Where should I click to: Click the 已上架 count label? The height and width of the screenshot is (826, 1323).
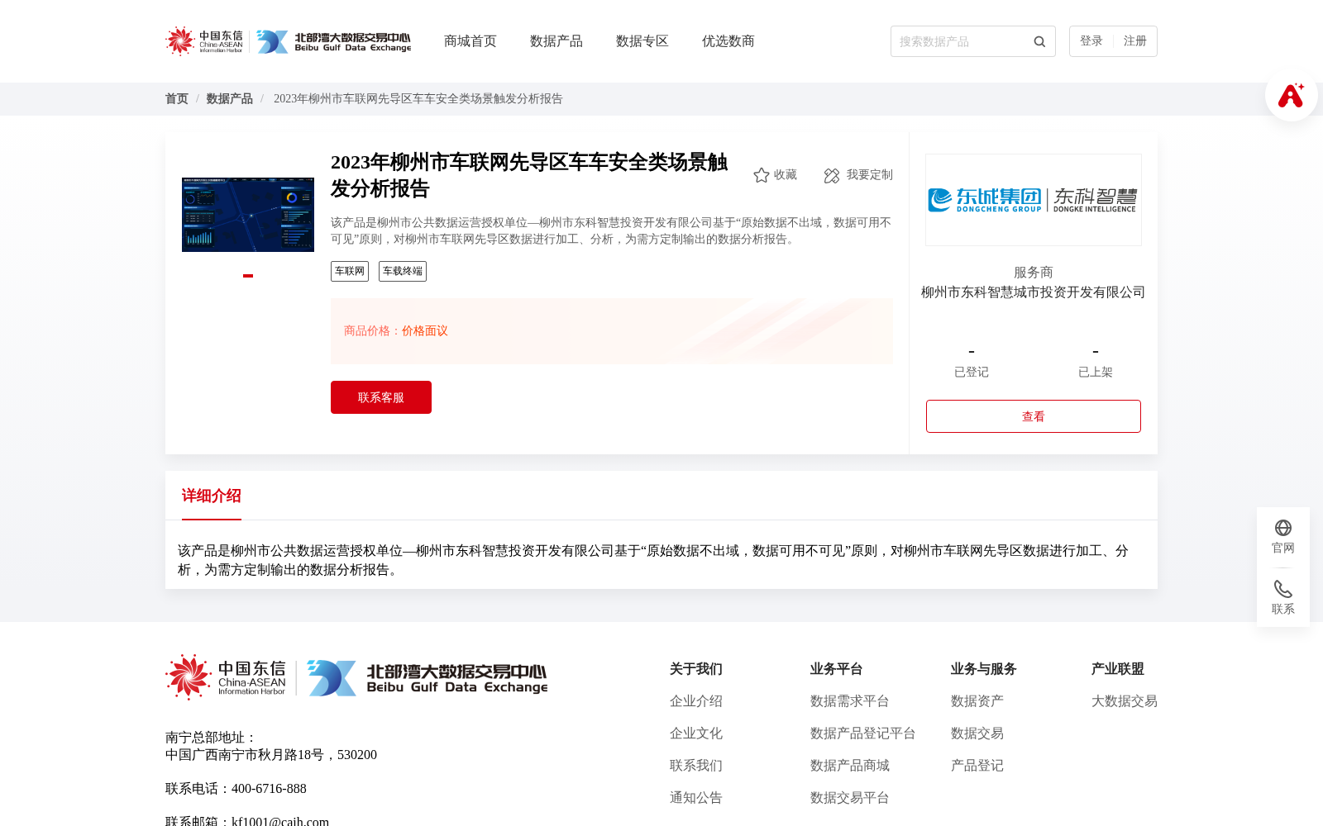[x=1096, y=373]
